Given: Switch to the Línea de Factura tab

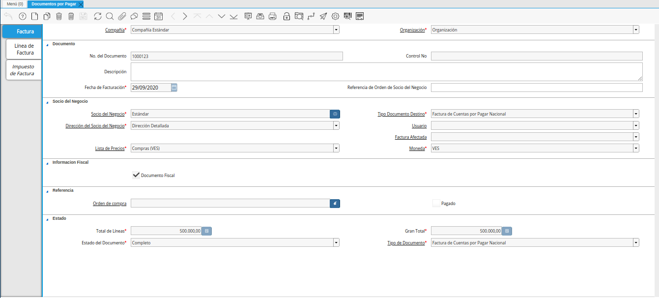Looking at the screenshot, I should pos(24,49).
